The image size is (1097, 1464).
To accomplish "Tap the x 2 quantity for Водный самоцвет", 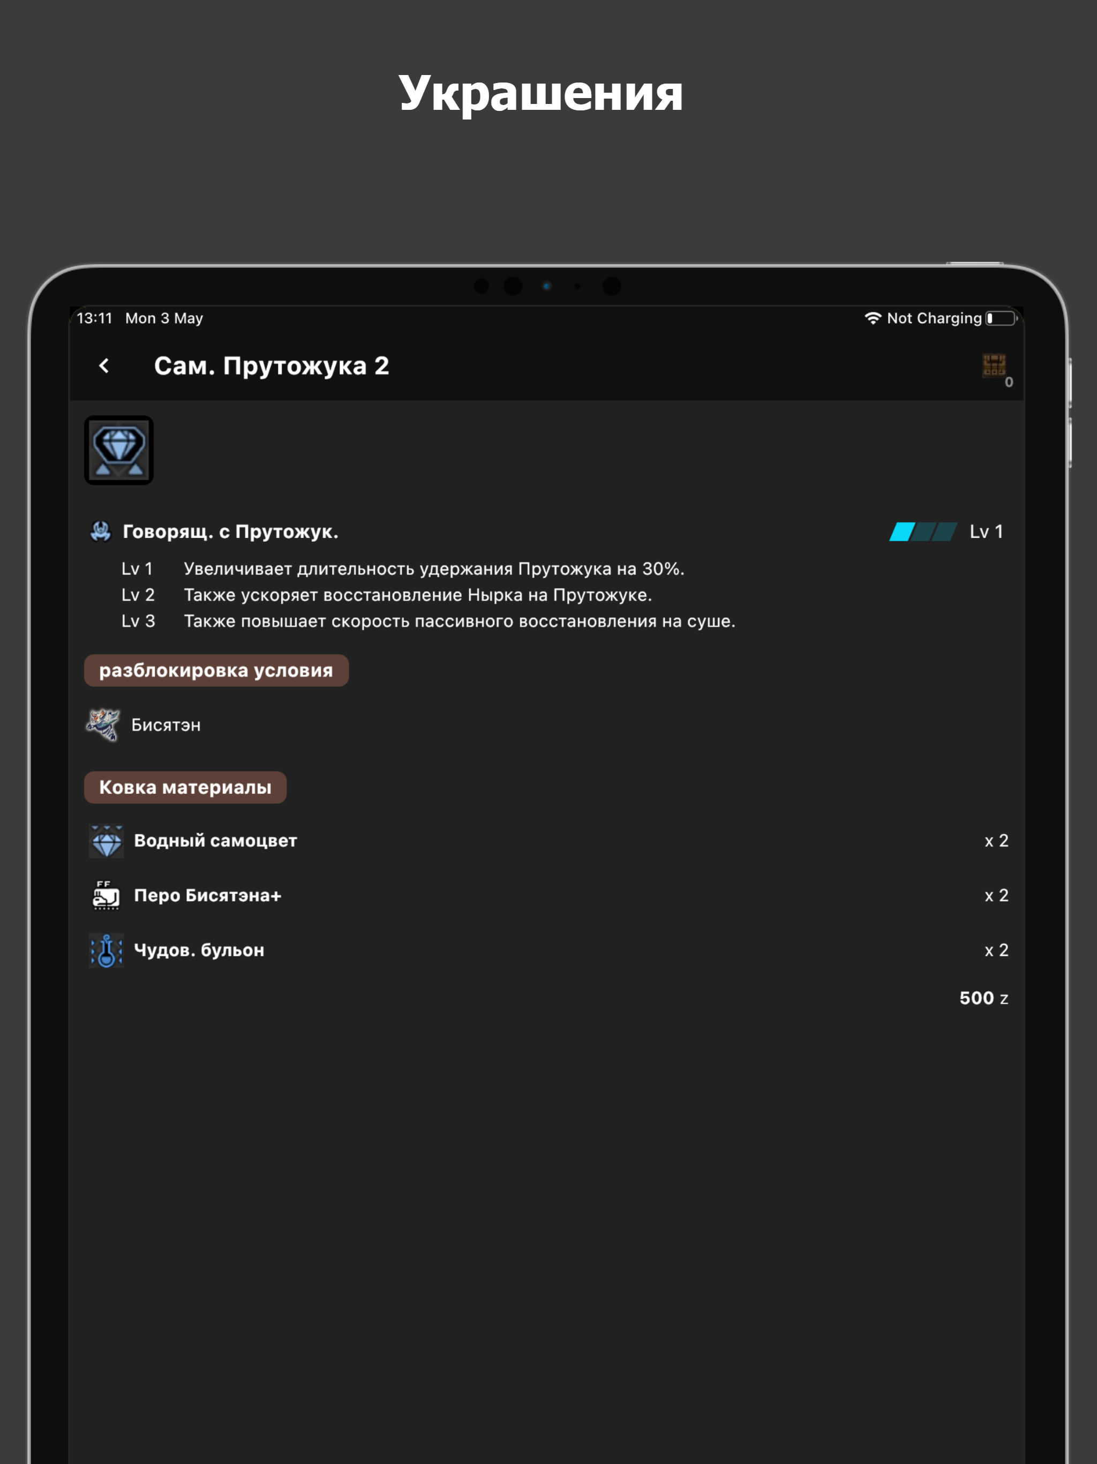I will click(996, 841).
